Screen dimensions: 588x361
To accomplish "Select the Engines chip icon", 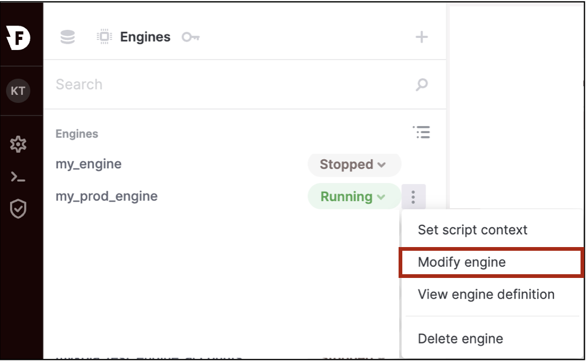I will pyautogui.click(x=104, y=37).
